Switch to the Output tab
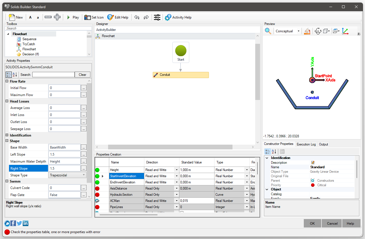The image size is (365, 239). point(323,144)
